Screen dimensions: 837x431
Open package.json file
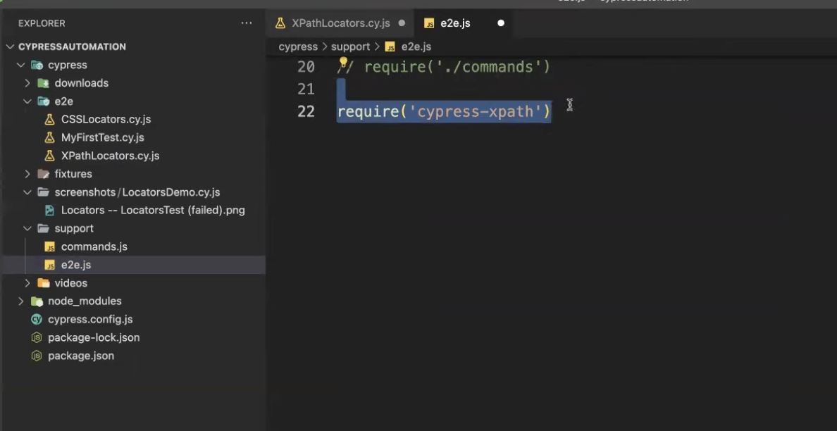point(80,356)
